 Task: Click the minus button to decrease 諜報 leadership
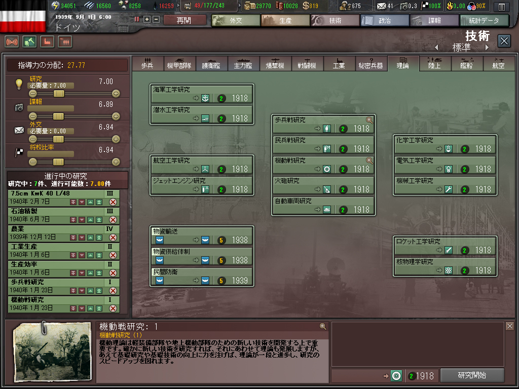pyautogui.click(x=33, y=116)
